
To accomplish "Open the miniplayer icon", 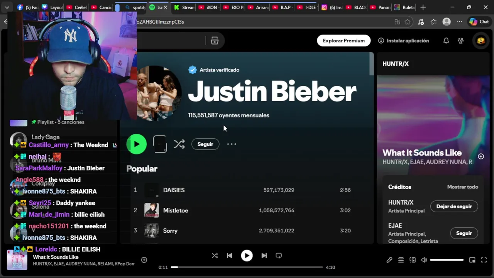I will click(x=472, y=260).
